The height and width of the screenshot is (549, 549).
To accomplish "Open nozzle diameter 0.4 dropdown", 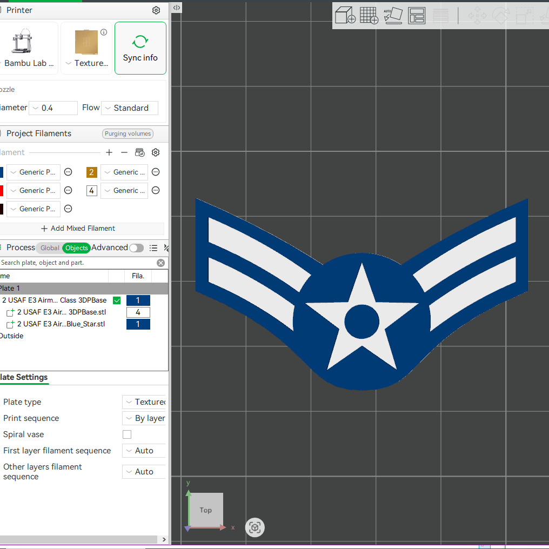I will pyautogui.click(x=53, y=108).
